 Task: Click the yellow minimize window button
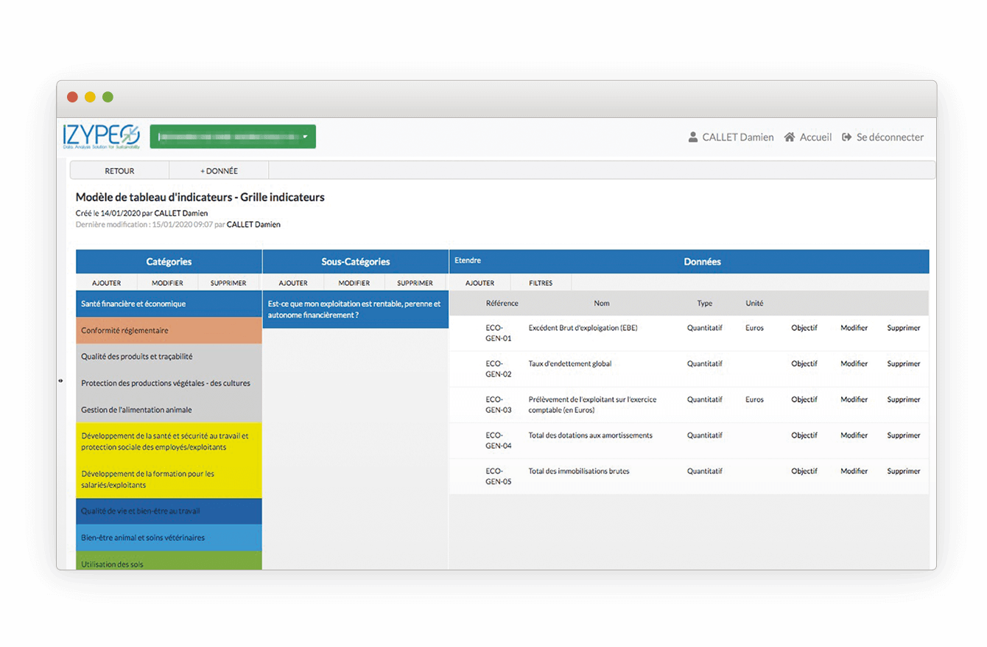pos(90,97)
